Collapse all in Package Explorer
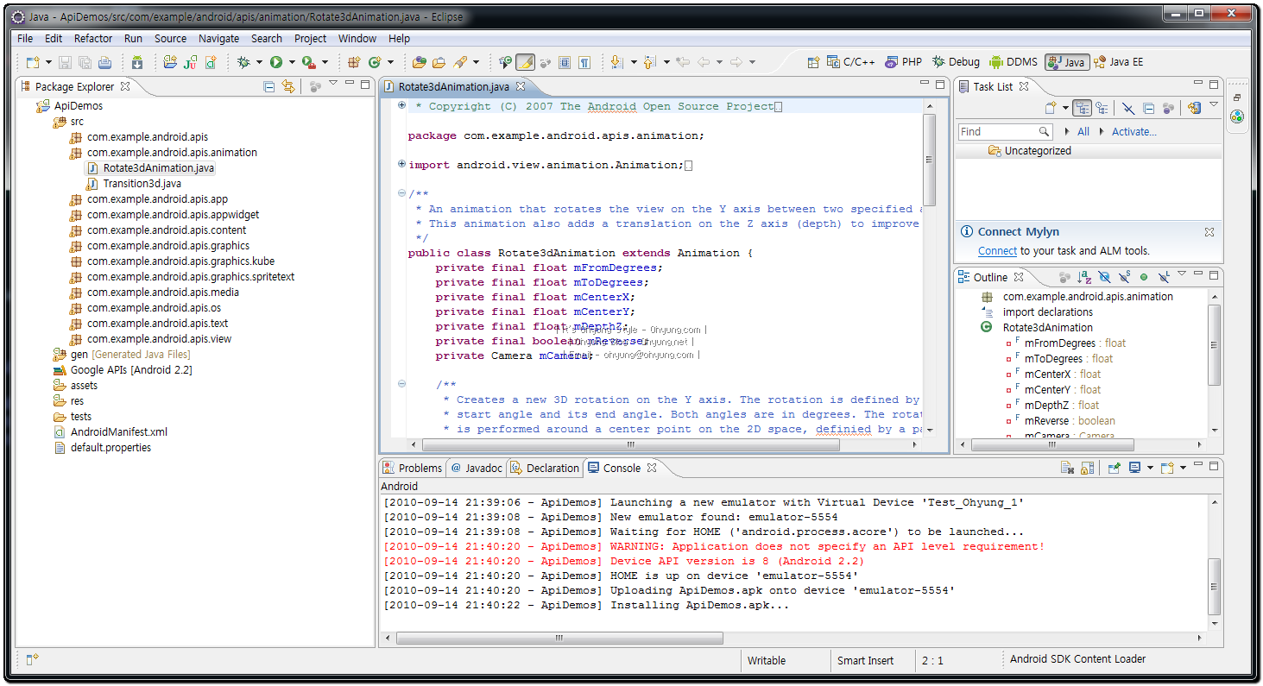Viewport: 1263px width, 686px height. click(x=269, y=86)
